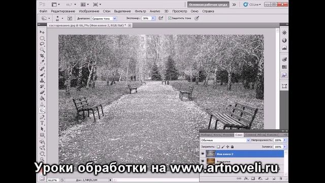Open the 'Экспонир' exposure slider arrow

point(153,18)
